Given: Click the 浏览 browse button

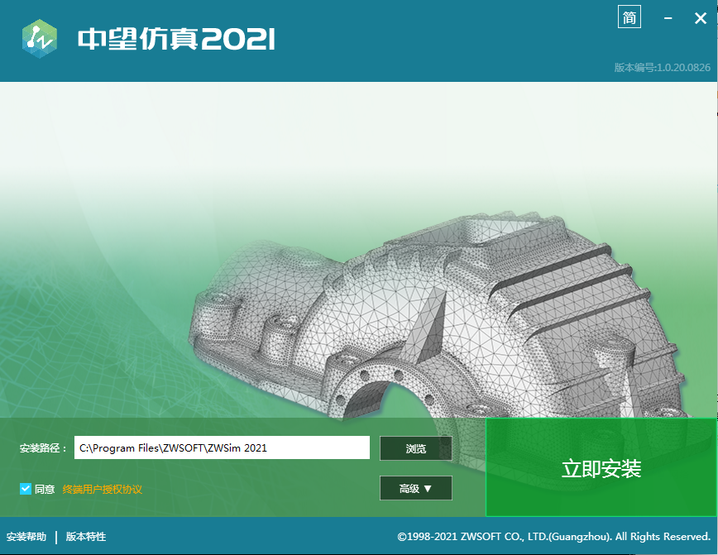Looking at the screenshot, I should (416, 448).
